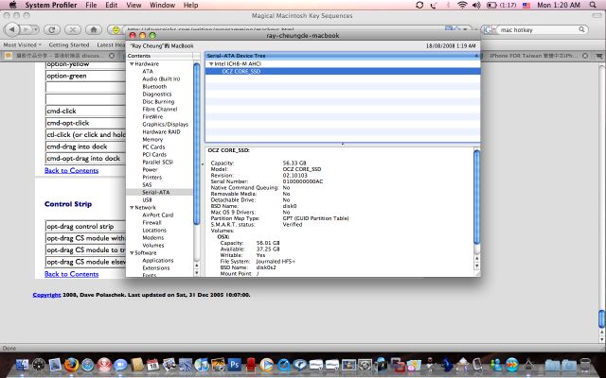This screenshot has height=378, width=606.
Task: Open Getting Started bookmark
Action: [x=69, y=44]
